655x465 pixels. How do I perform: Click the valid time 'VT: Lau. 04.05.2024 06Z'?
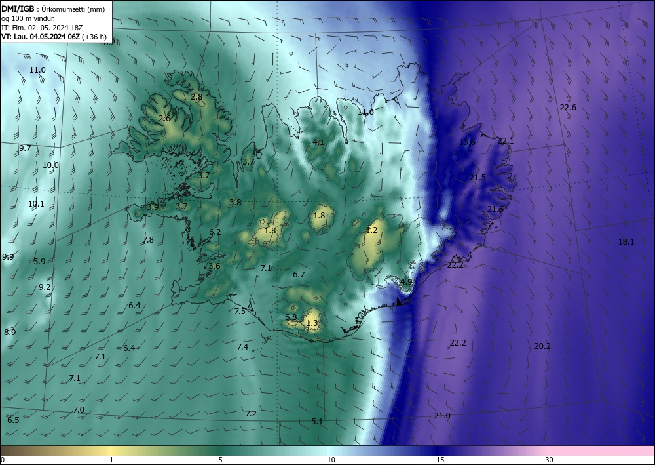pyautogui.click(x=41, y=36)
